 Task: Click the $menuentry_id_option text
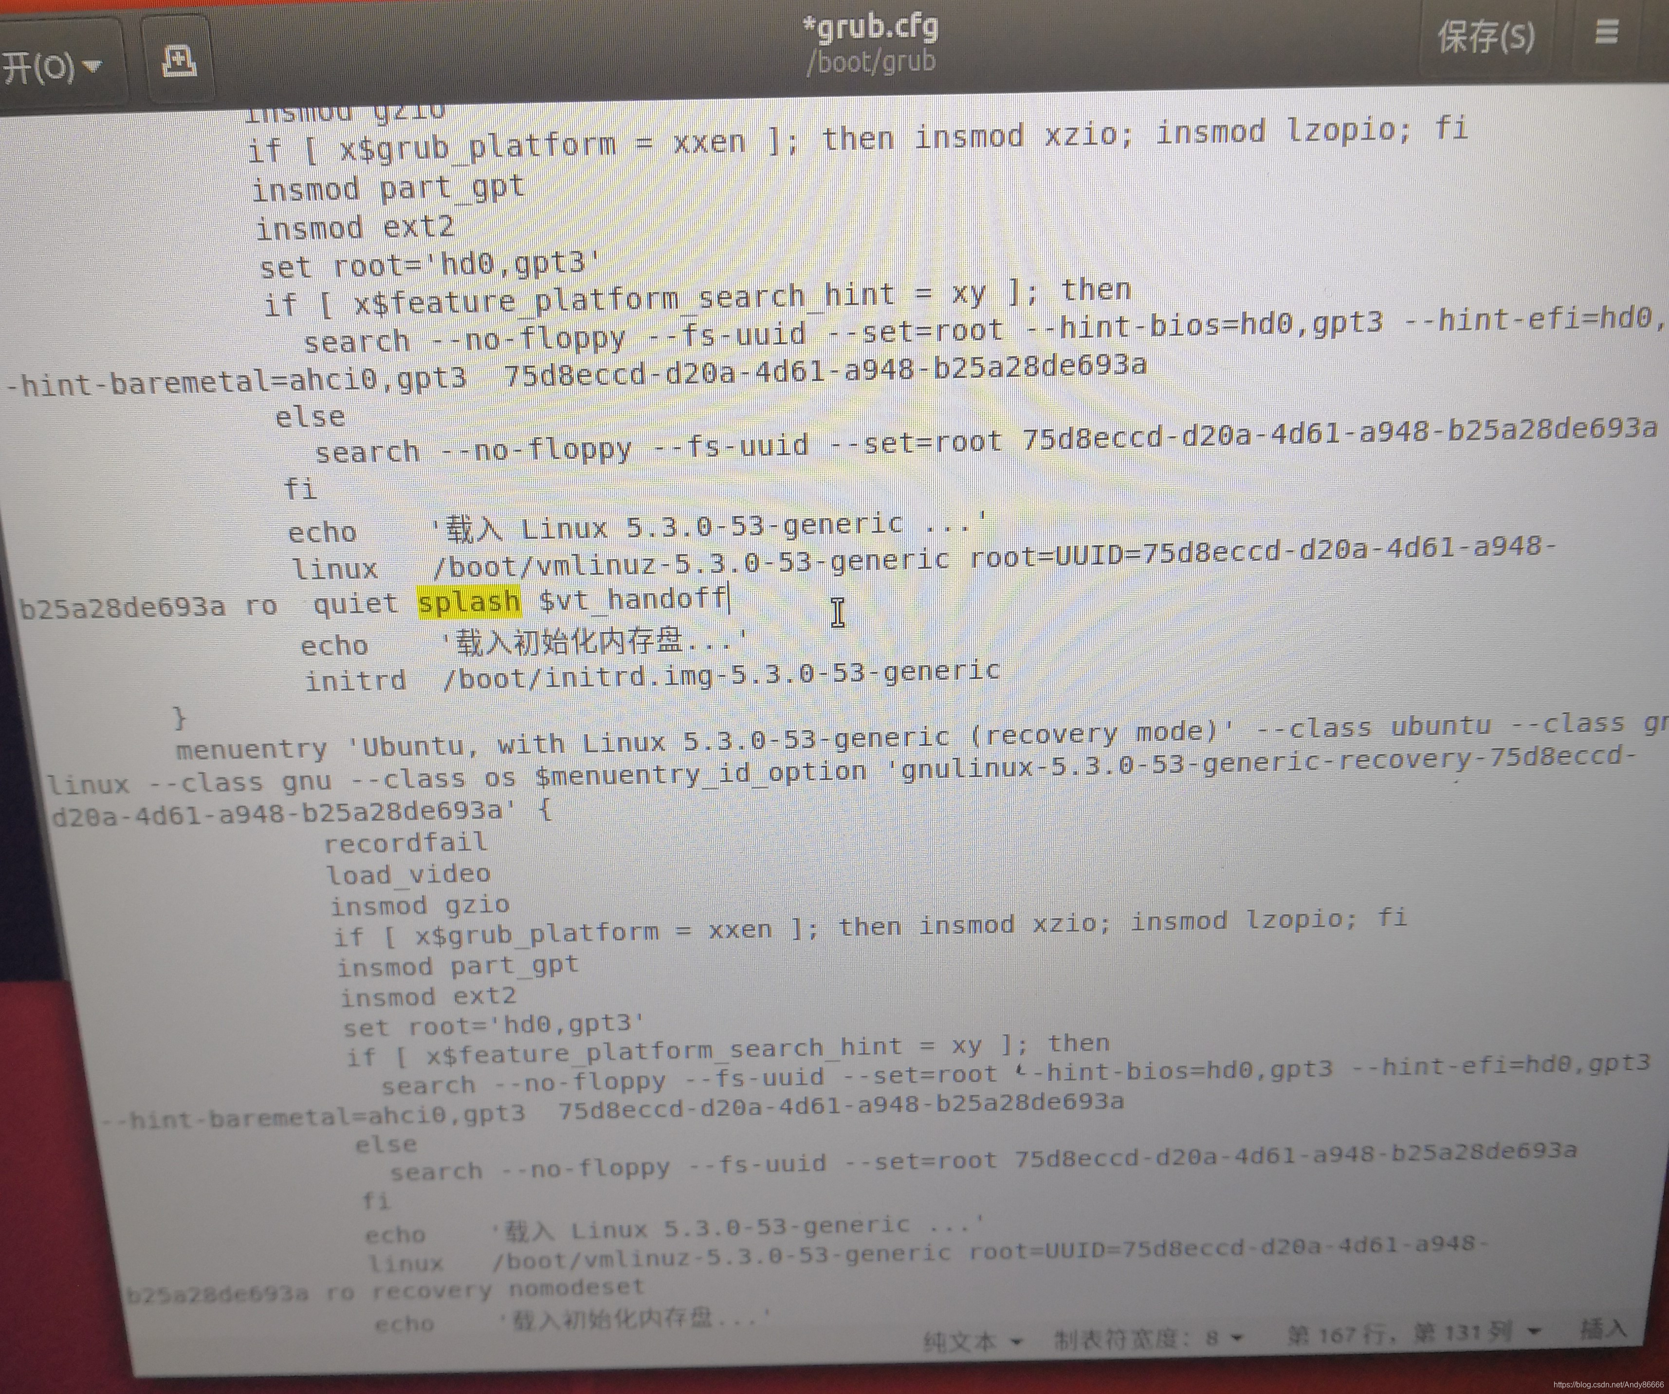(700, 773)
